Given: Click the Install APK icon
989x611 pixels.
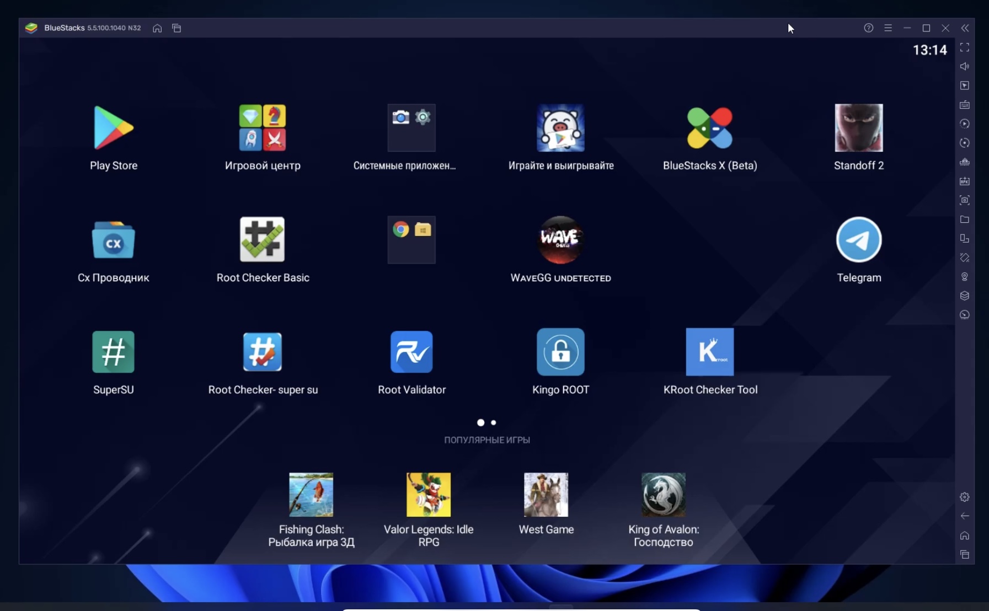Looking at the screenshot, I should (965, 181).
